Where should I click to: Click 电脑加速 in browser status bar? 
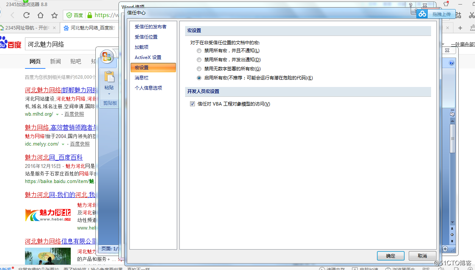[365, 269]
